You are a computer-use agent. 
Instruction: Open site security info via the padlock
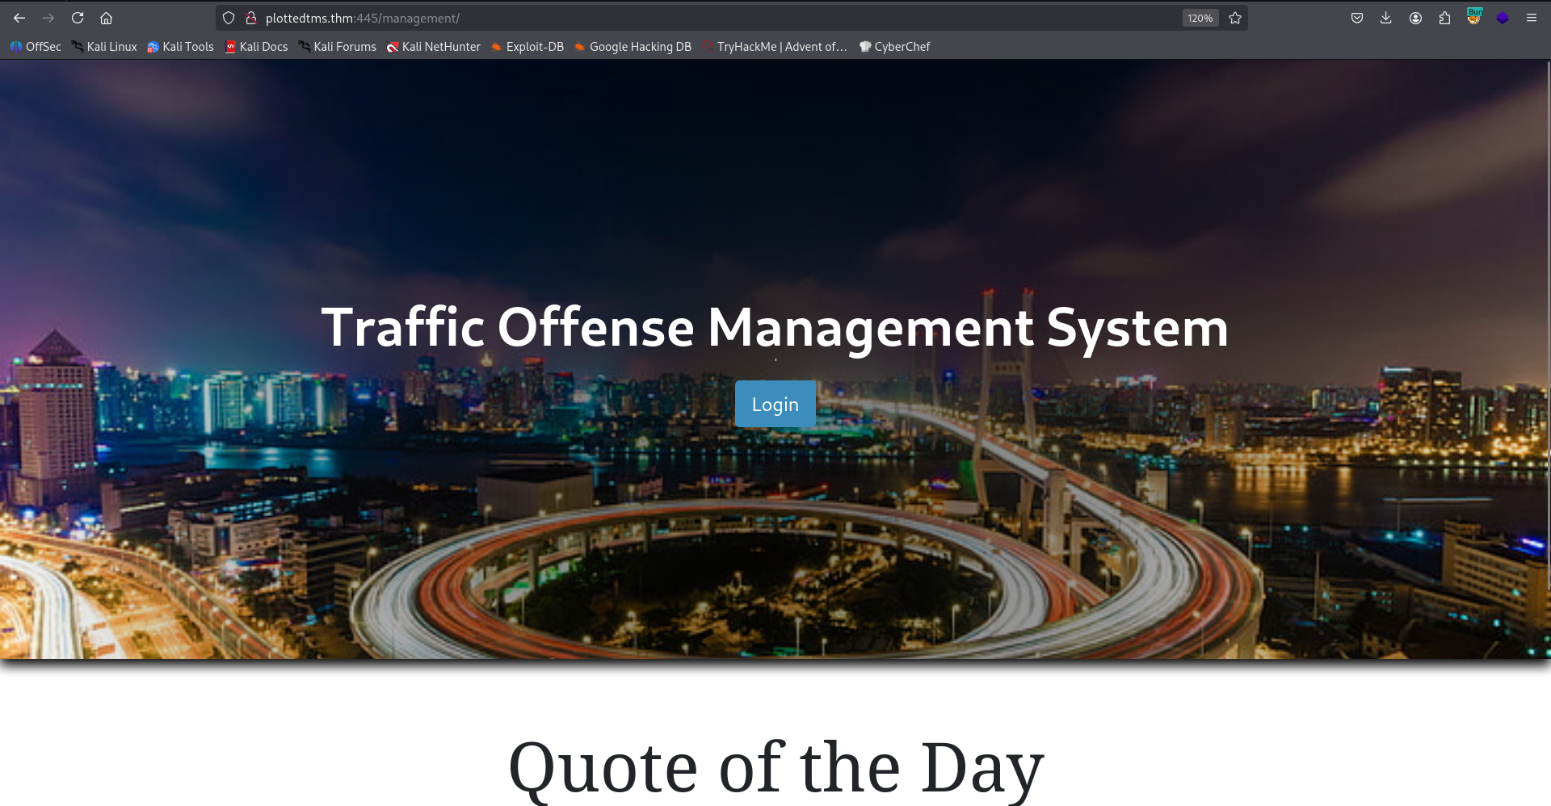(250, 18)
